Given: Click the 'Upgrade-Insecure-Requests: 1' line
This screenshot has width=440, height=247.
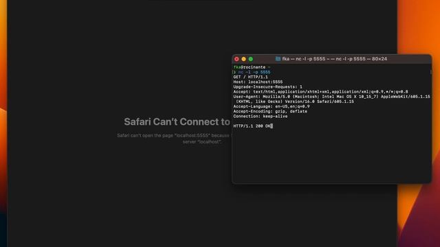Looking at the screenshot, I should pos(267,87).
